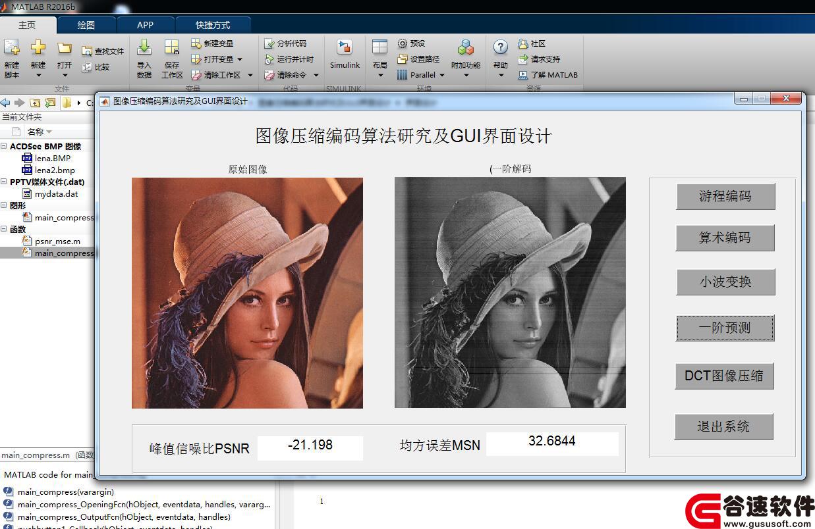This screenshot has height=529, width=815.
Task: Minimize the 图像压缩编码 GUI window
Action: (745, 99)
